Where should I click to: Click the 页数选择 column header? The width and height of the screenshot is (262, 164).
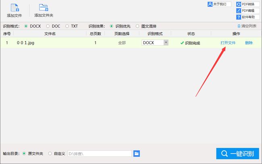pos(122,34)
